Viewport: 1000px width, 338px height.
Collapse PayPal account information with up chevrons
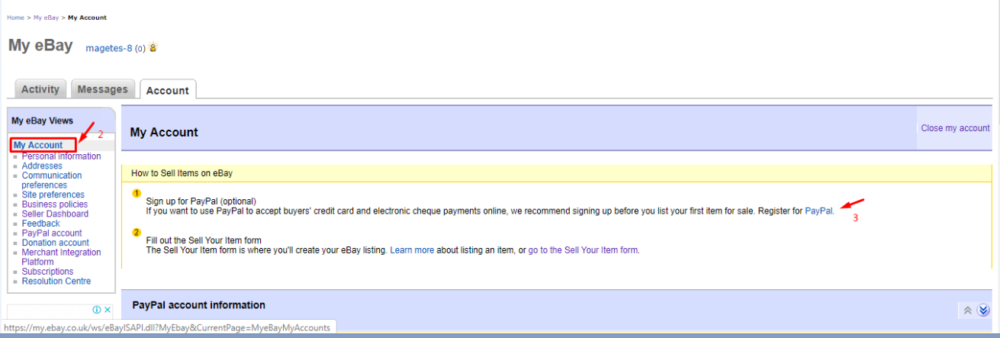(967, 311)
